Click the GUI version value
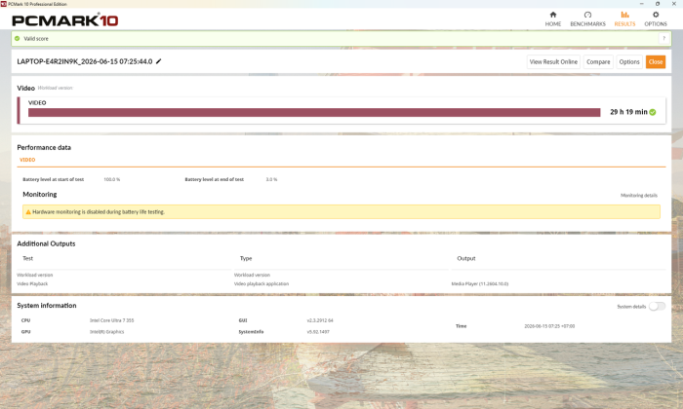683x409 pixels. (x=320, y=320)
